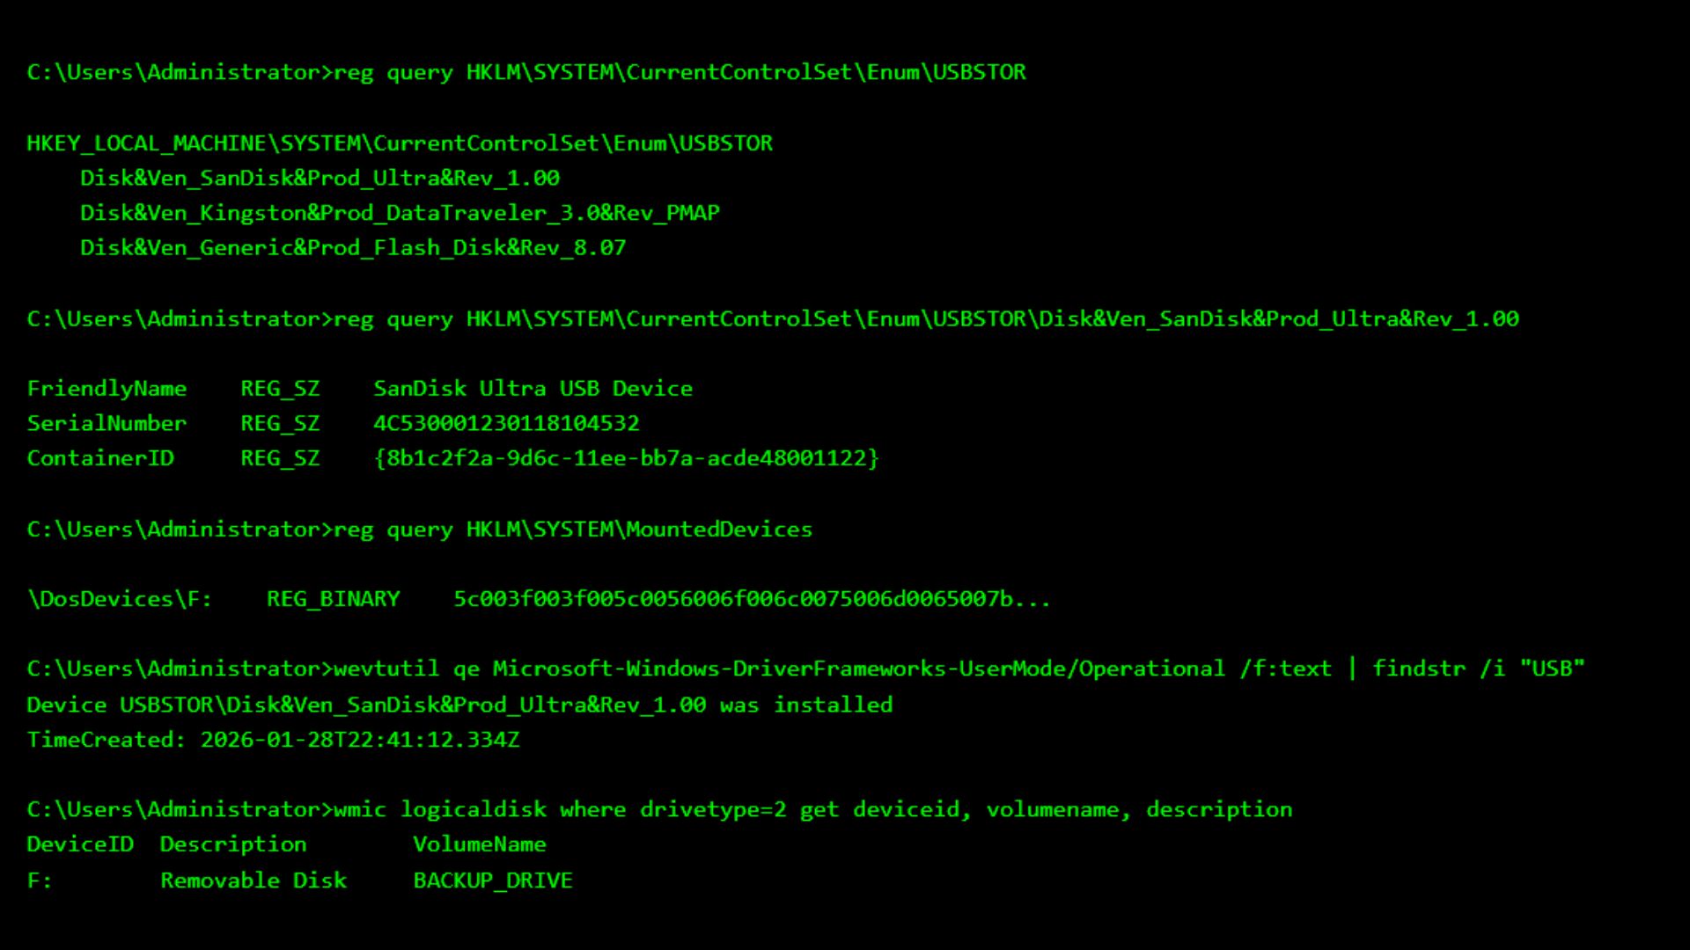Click the HKEY_LOCAL_MACHINE USBSTOR key path line
The image size is (1690, 950).
[400, 143]
